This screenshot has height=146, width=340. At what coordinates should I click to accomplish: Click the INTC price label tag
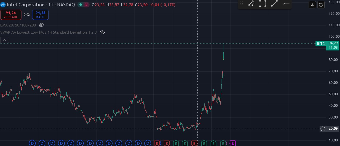321,44
